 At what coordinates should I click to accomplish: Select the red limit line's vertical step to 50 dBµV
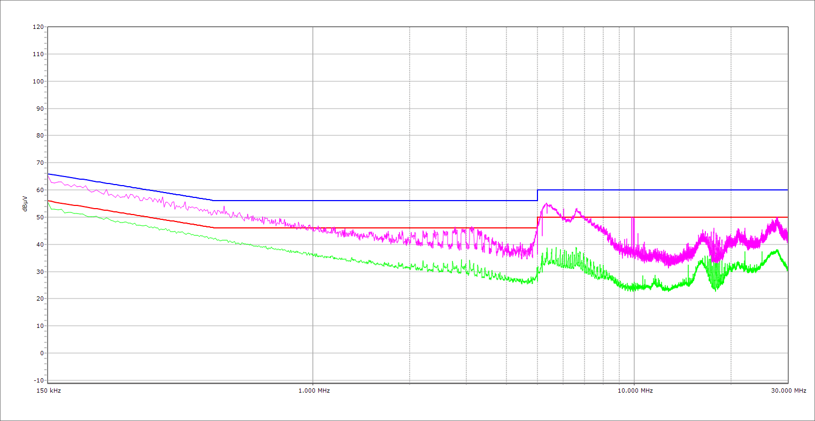(537, 223)
